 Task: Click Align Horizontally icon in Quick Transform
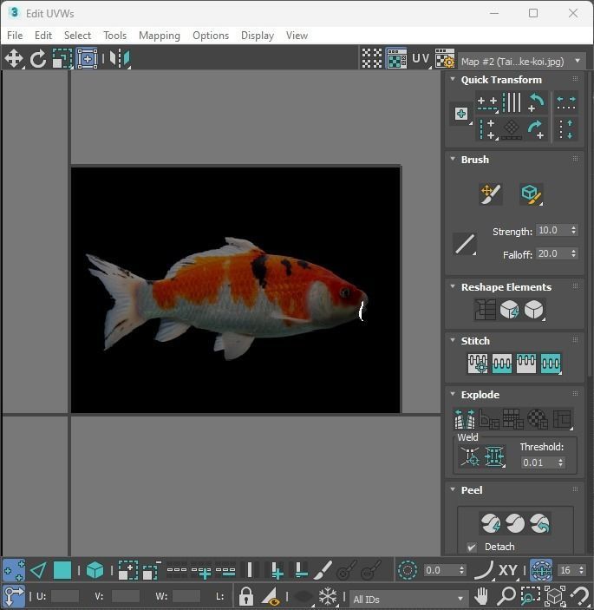click(x=487, y=102)
